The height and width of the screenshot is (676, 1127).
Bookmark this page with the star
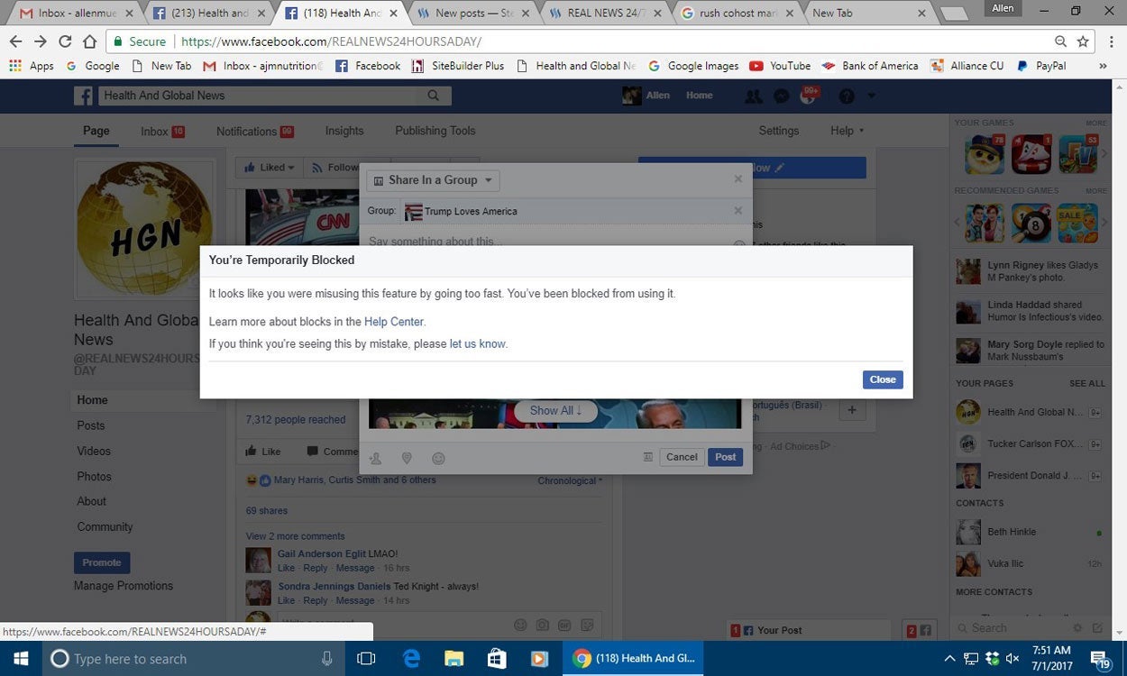[1083, 41]
